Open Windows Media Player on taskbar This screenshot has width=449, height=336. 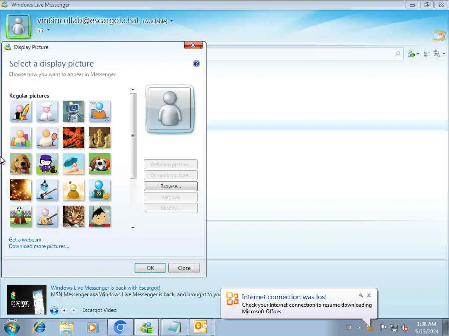pos(92,327)
